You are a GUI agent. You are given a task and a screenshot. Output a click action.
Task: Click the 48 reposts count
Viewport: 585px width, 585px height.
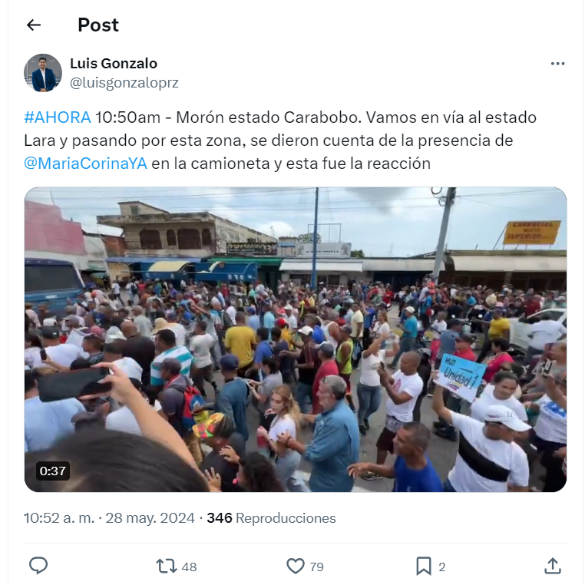pyautogui.click(x=189, y=567)
